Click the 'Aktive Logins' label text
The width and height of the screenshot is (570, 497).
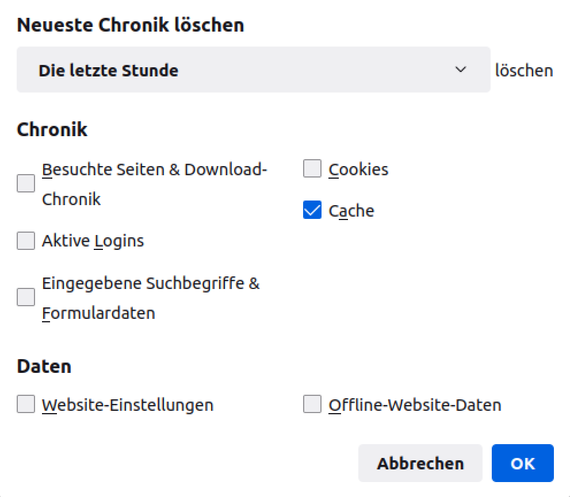pyautogui.click(x=93, y=241)
